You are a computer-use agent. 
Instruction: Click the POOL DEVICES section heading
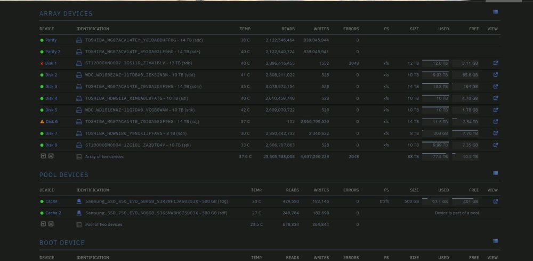64,175
